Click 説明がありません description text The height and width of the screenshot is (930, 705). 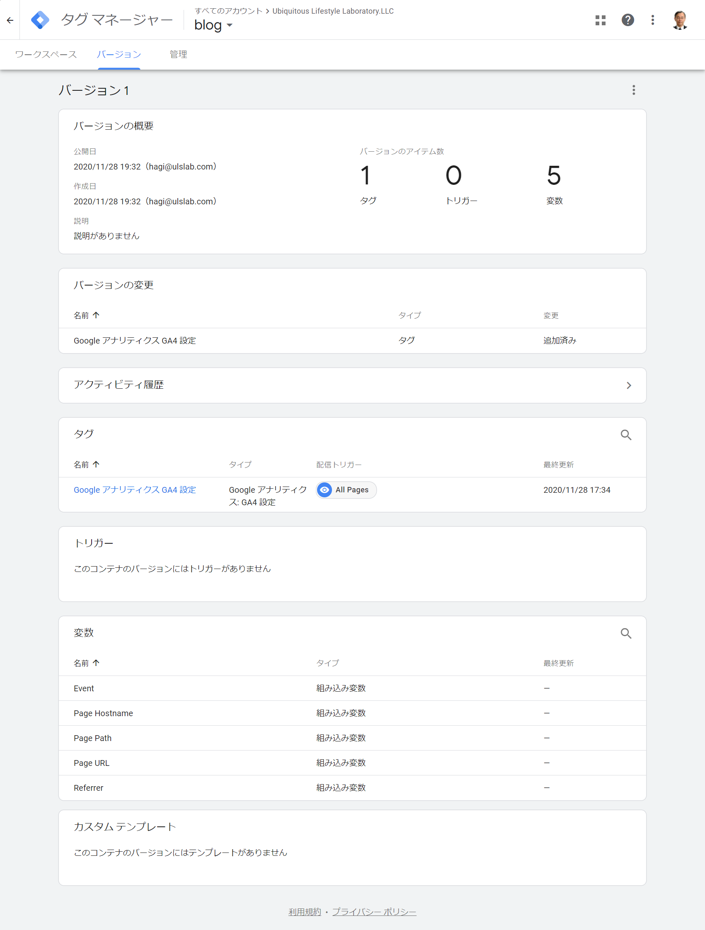pos(107,236)
